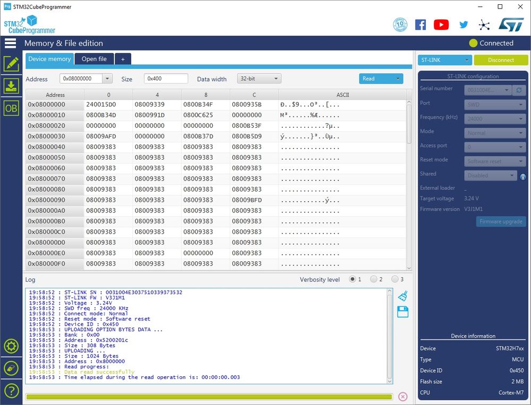Open the Frequency (kHz) dropdown

pyautogui.click(x=495, y=119)
